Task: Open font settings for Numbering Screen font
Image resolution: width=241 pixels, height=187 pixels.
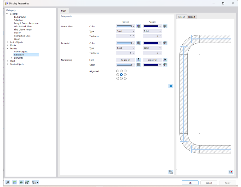Action: [x=138, y=60]
